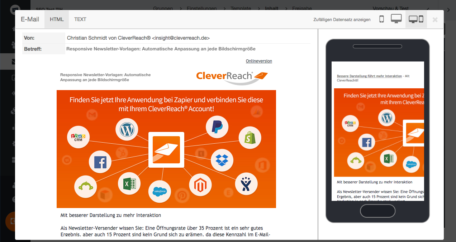Close the E-Mail preview dialog
The height and width of the screenshot is (242, 456).
coord(435,20)
